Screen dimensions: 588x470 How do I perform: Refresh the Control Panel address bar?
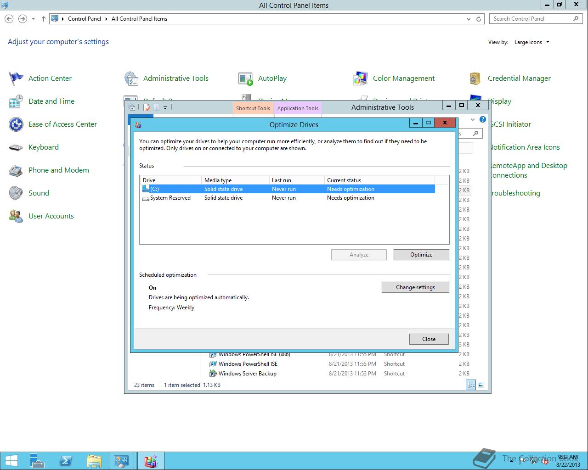pos(479,19)
